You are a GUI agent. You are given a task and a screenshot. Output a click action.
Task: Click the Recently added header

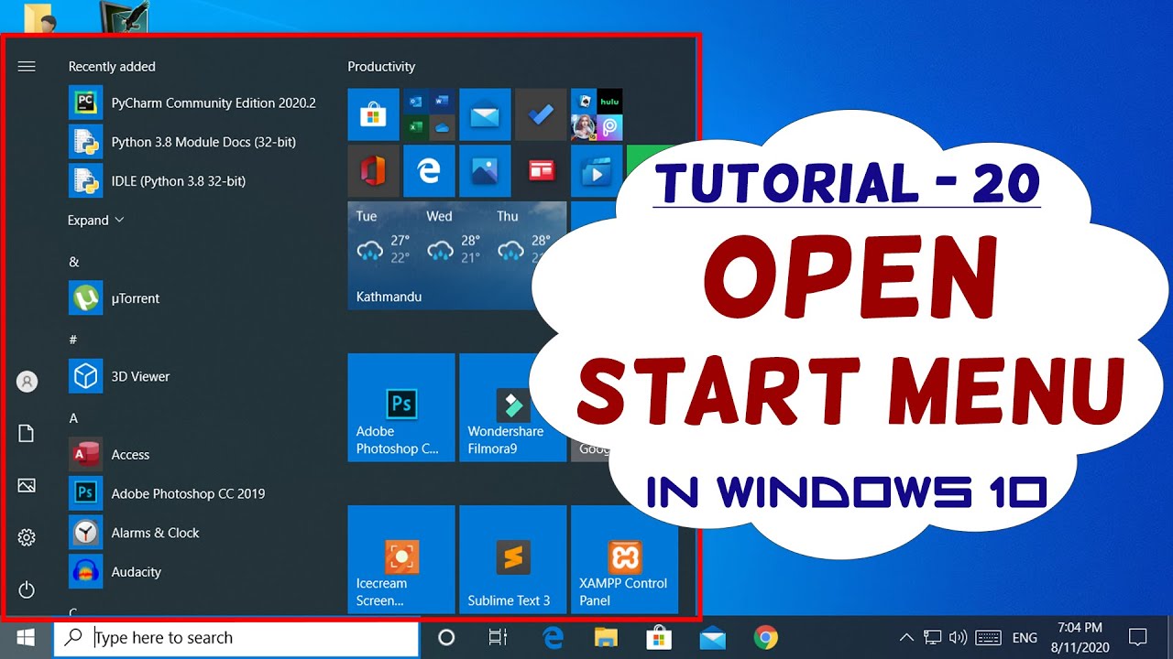point(112,66)
